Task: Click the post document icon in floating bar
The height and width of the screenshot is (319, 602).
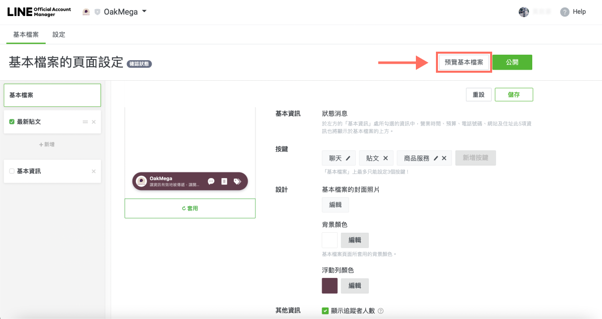Action: [x=224, y=181]
